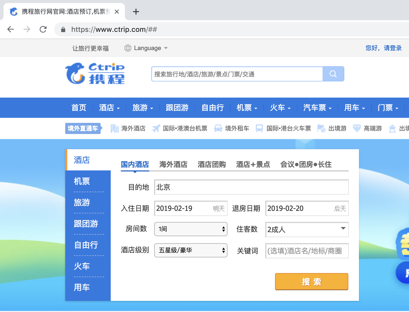The height and width of the screenshot is (312, 409).
Task: Select 酒店 in the left sidebar
Action: tap(88, 160)
